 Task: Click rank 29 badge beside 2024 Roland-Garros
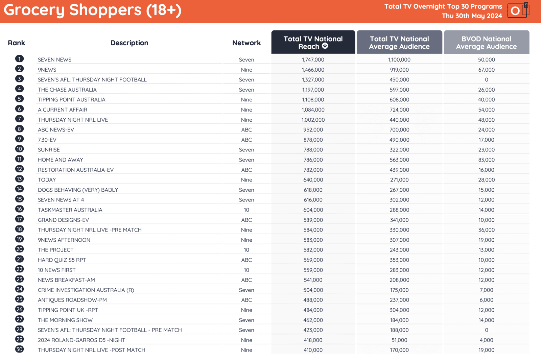pyautogui.click(x=20, y=339)
